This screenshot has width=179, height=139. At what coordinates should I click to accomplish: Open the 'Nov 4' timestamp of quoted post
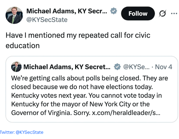point(164,67)
